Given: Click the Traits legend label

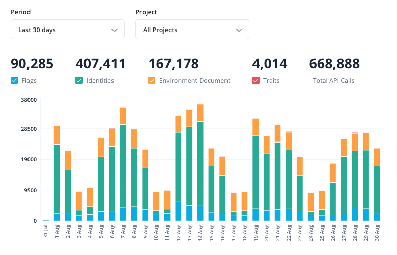Looking at the screenshot, I should (x=272, y=80).
